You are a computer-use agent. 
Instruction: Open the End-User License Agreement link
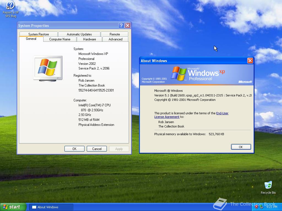(222, 113)
